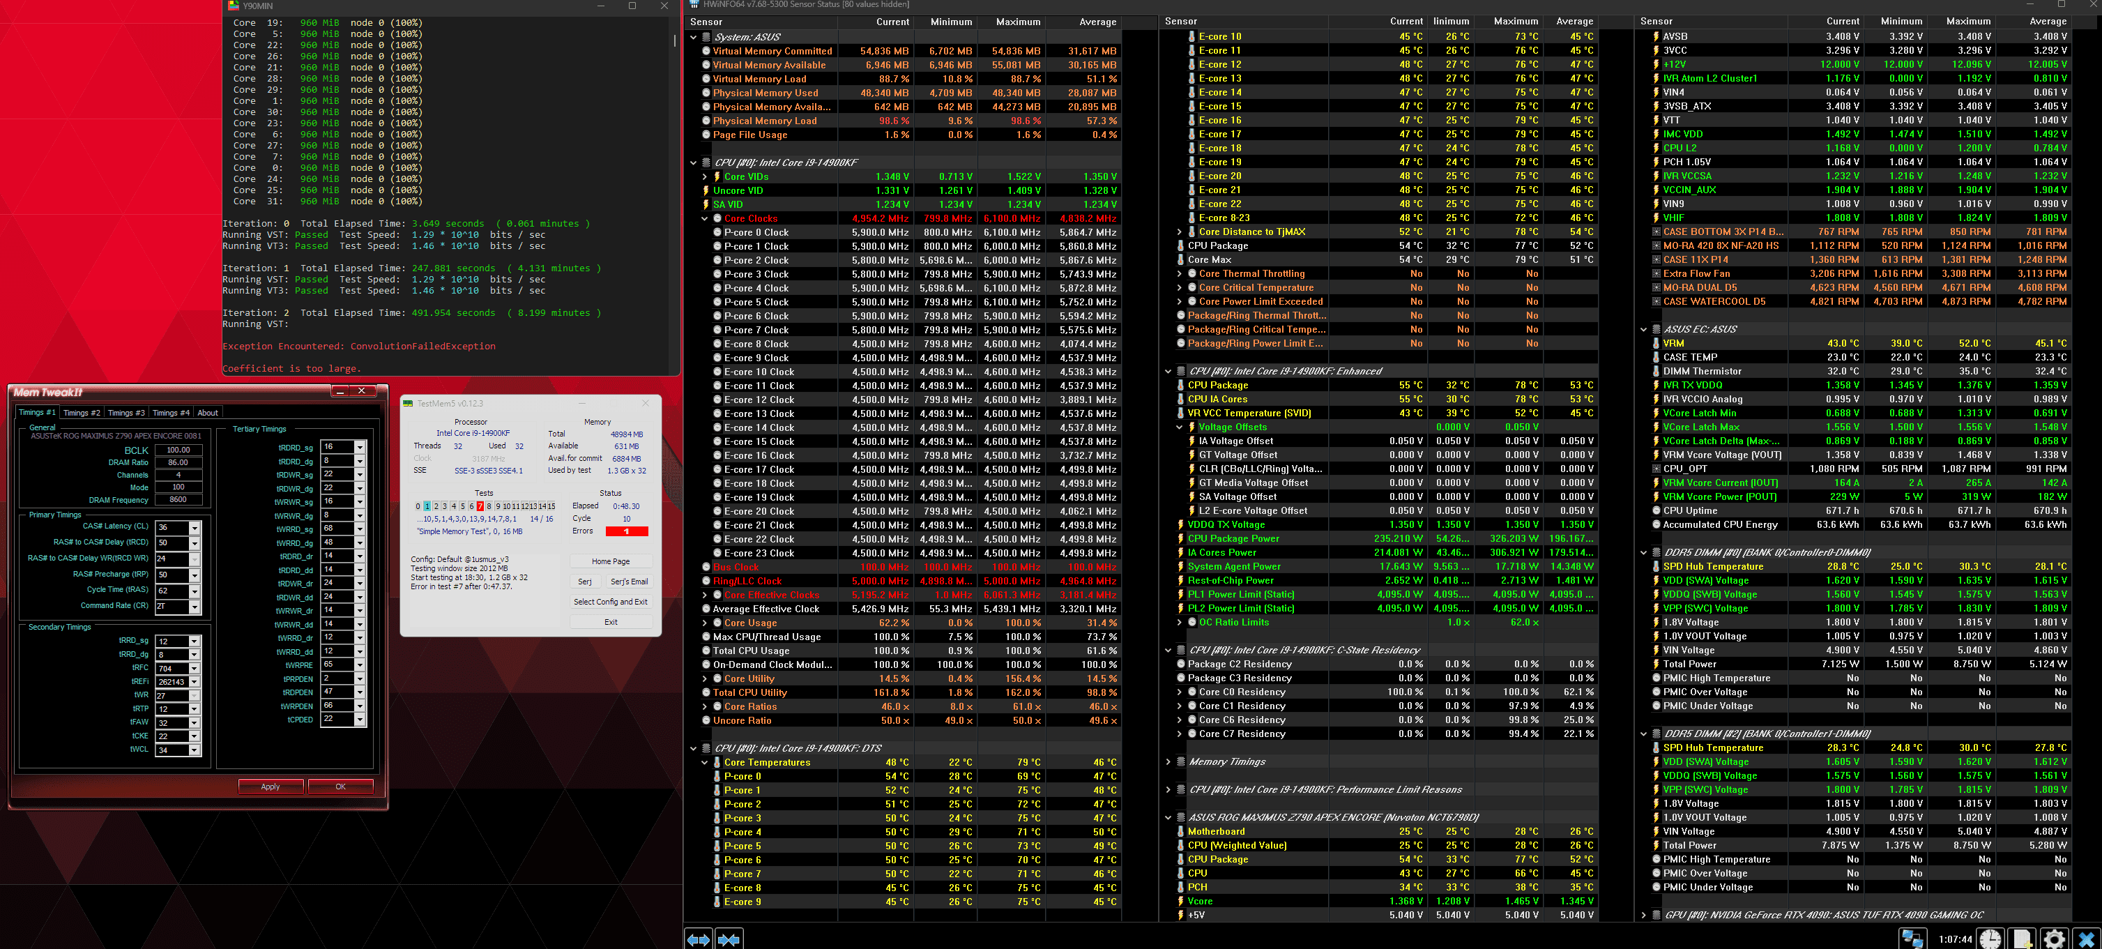Expand the Memory Timings section
Screen dimensions: 2102x949
point(1168,761)
